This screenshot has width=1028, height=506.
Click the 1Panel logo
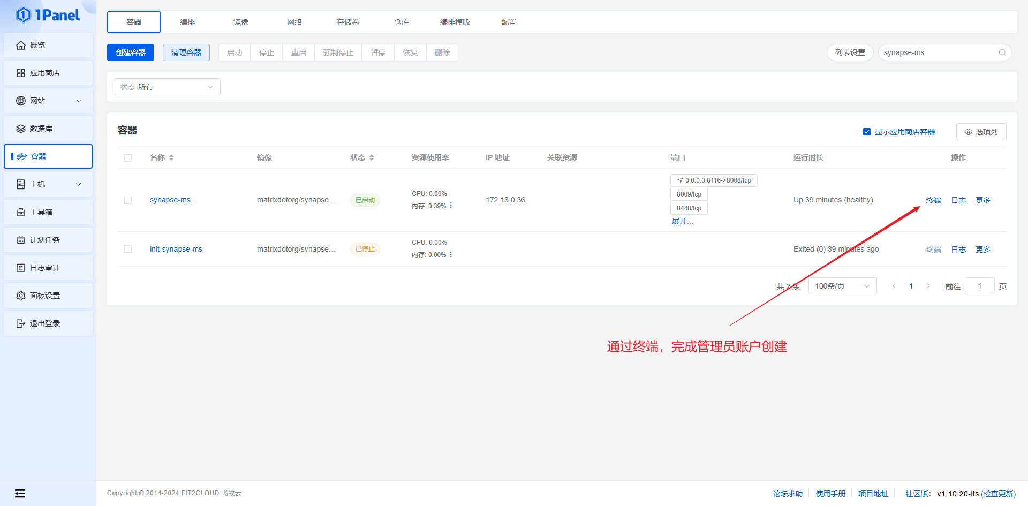[x=48, y=15]
